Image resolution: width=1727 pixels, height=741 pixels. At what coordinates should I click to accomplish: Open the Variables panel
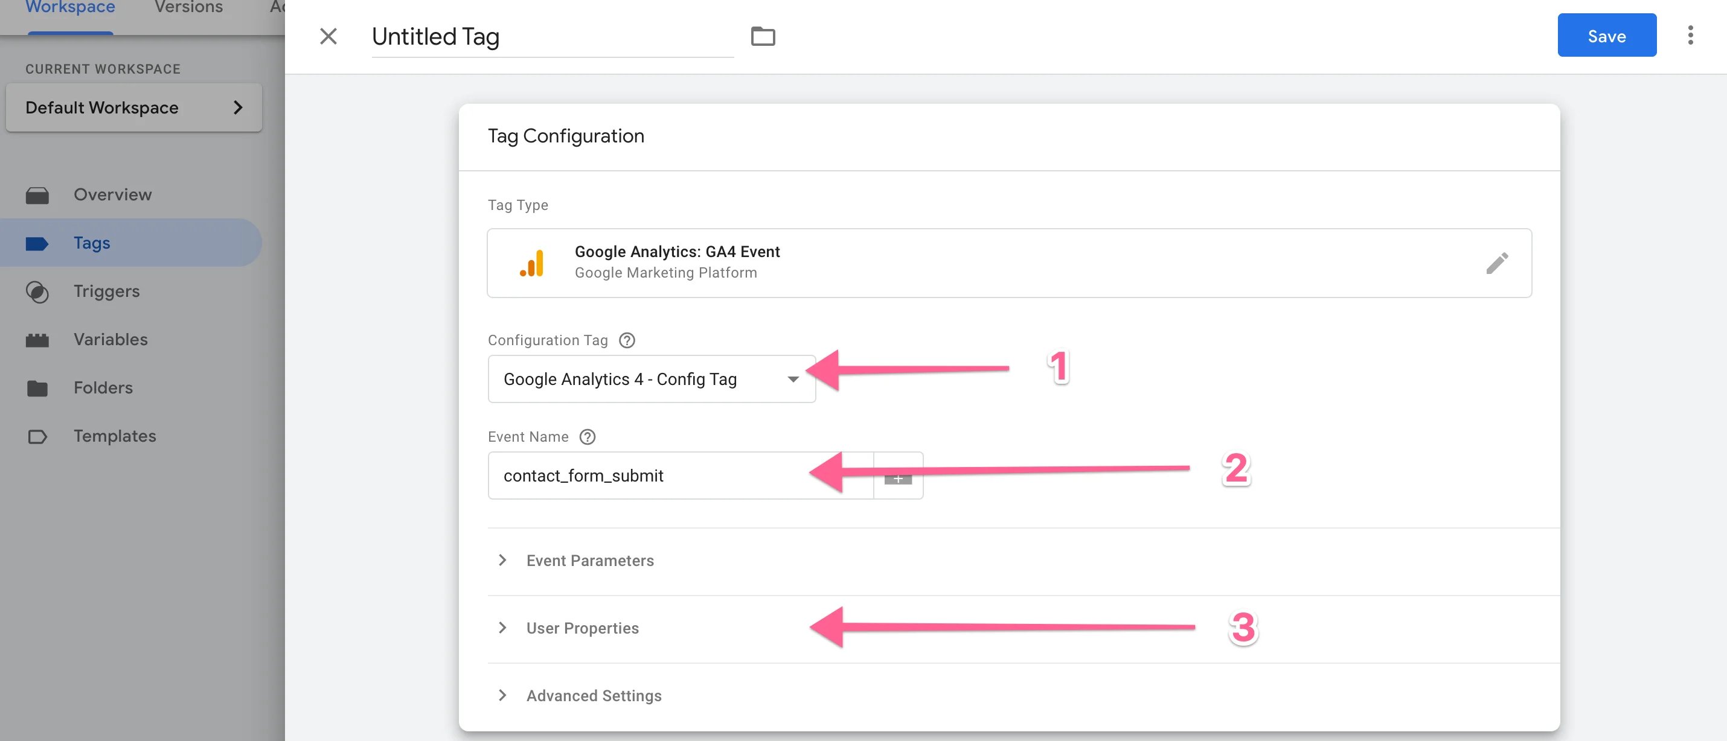[37, 340]
